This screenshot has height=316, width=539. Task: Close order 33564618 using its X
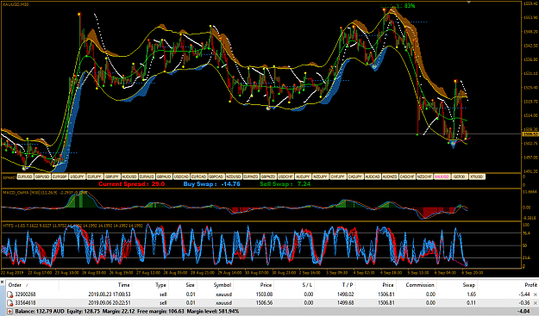(x=536, y=303)
